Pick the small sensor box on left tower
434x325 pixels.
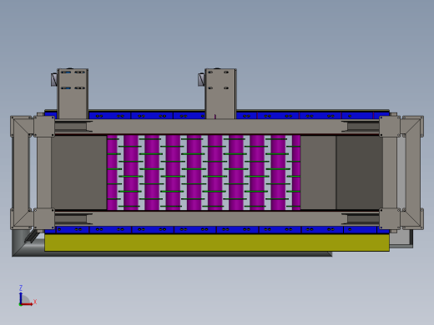click(54, 79)
